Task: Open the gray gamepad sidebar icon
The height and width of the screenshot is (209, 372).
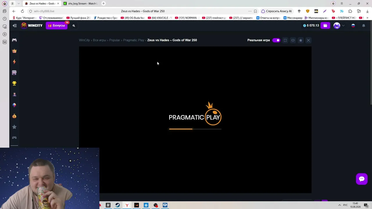Action: click(14, 138)
